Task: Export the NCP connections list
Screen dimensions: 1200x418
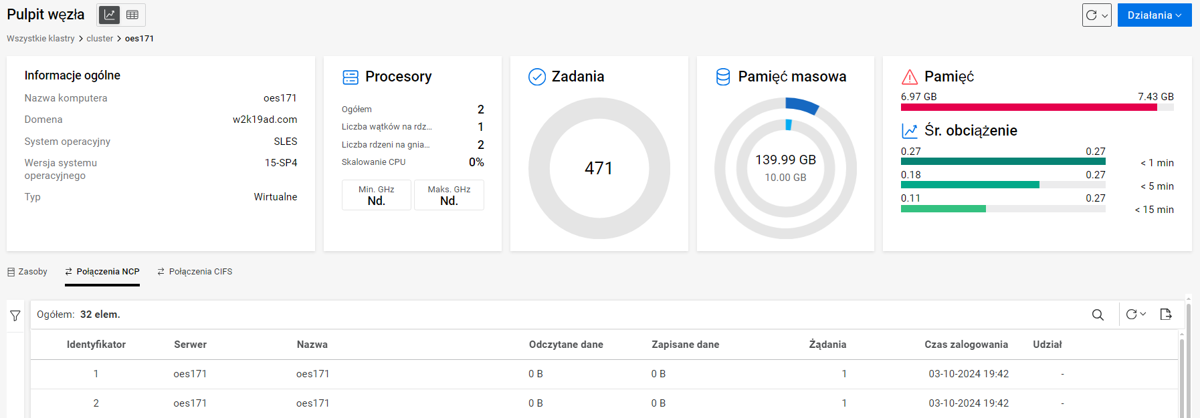Action: [1166, 315]
